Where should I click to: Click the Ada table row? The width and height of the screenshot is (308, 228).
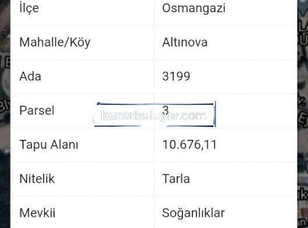pyautogui.click(x=154, y=77)
